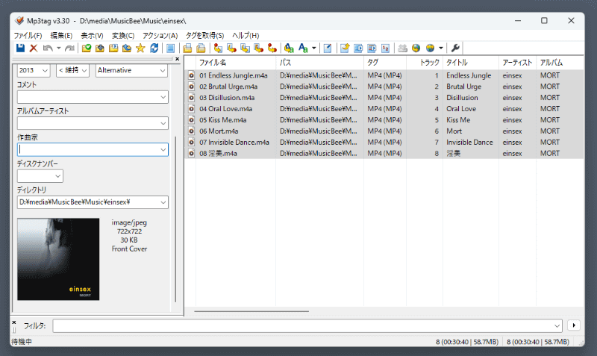
Task: Open the ディレクトリ path dropdown arrow
Action: pos(163,202)
